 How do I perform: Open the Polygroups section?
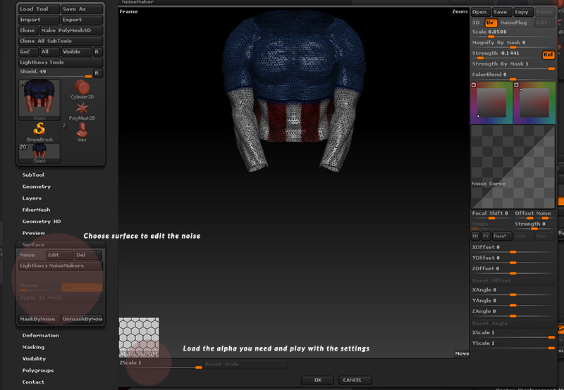(38, 370)
